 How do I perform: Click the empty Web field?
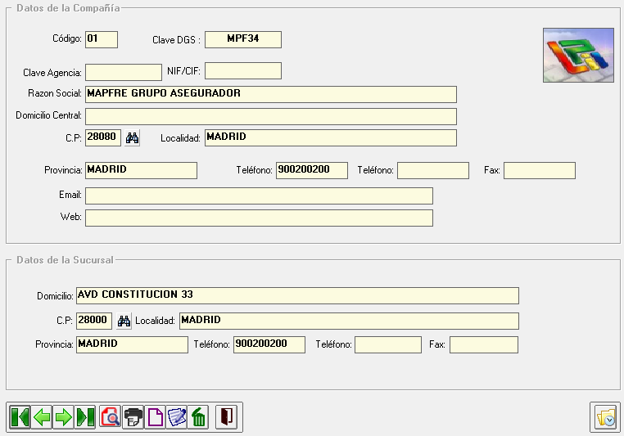coord(259,218)
